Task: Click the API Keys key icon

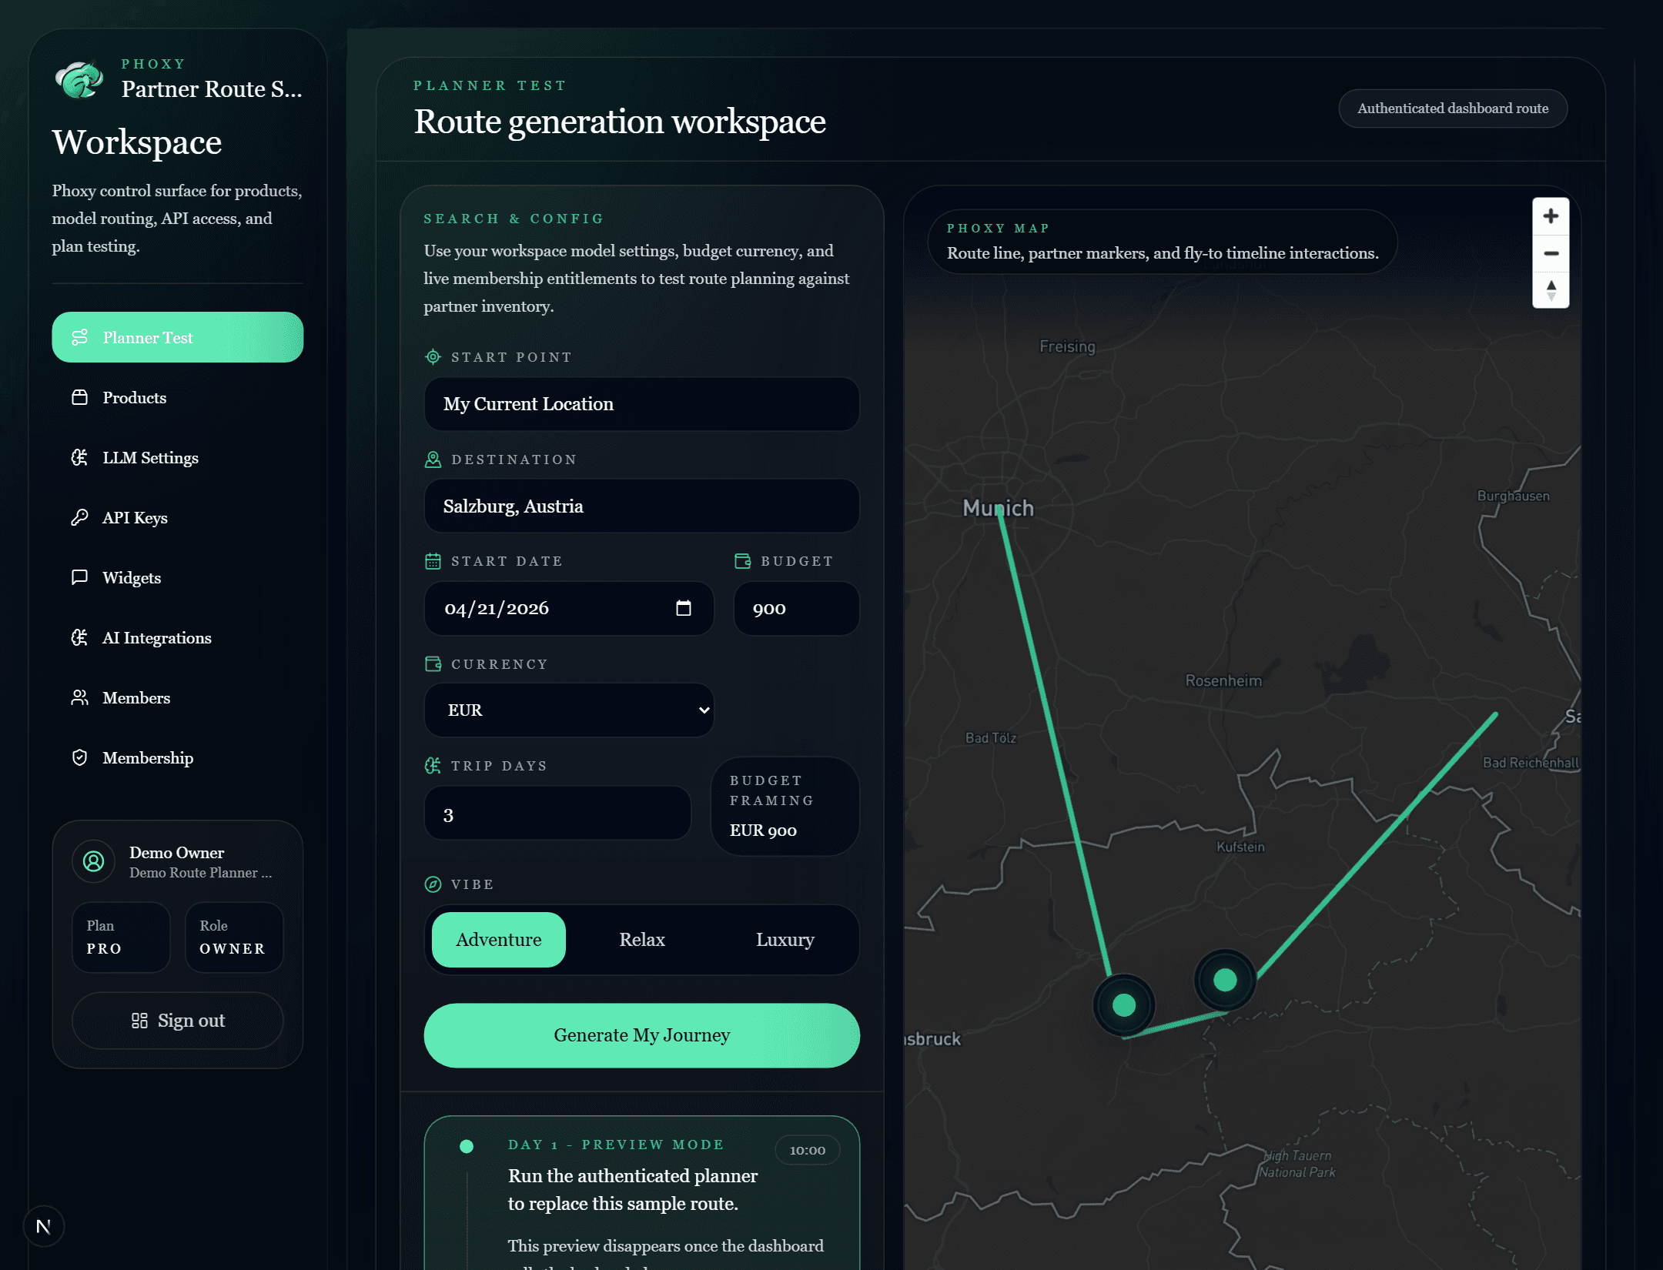Action: 79,517
